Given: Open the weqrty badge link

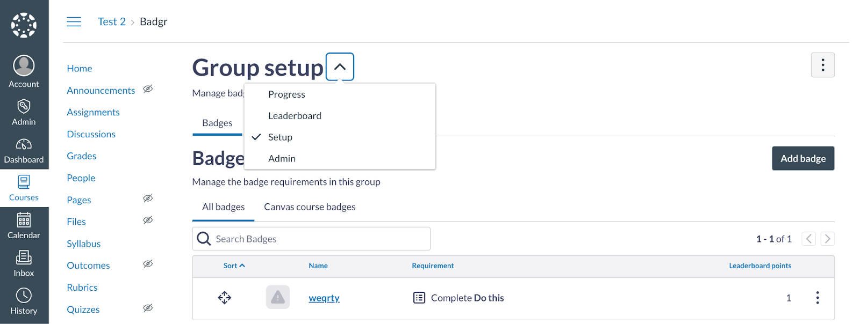Looking at the screenshot, I should [x=324, y=298].
